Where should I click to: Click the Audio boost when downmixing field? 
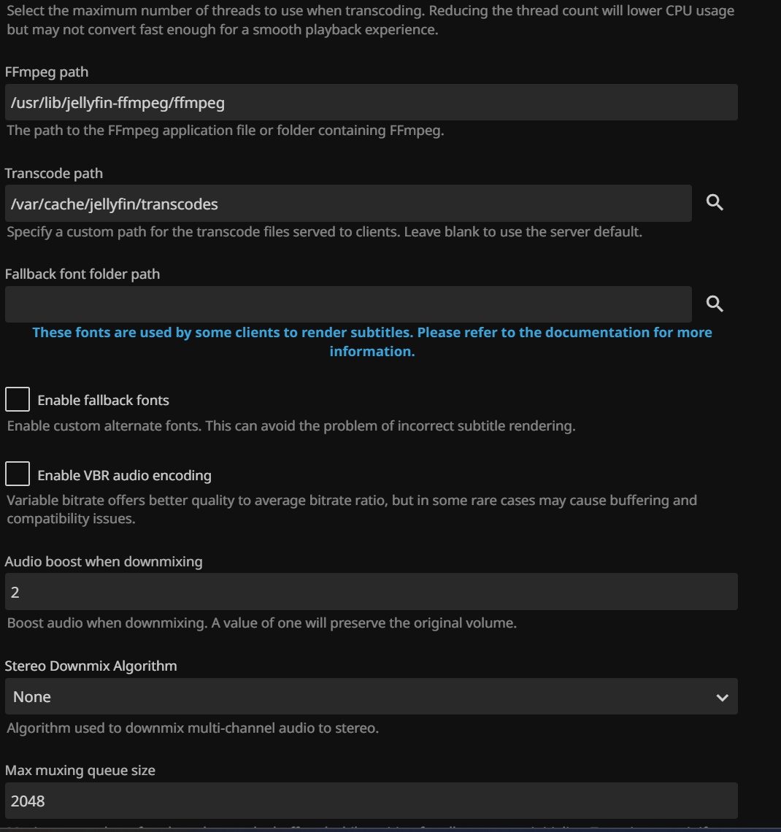tap(371, 592)
